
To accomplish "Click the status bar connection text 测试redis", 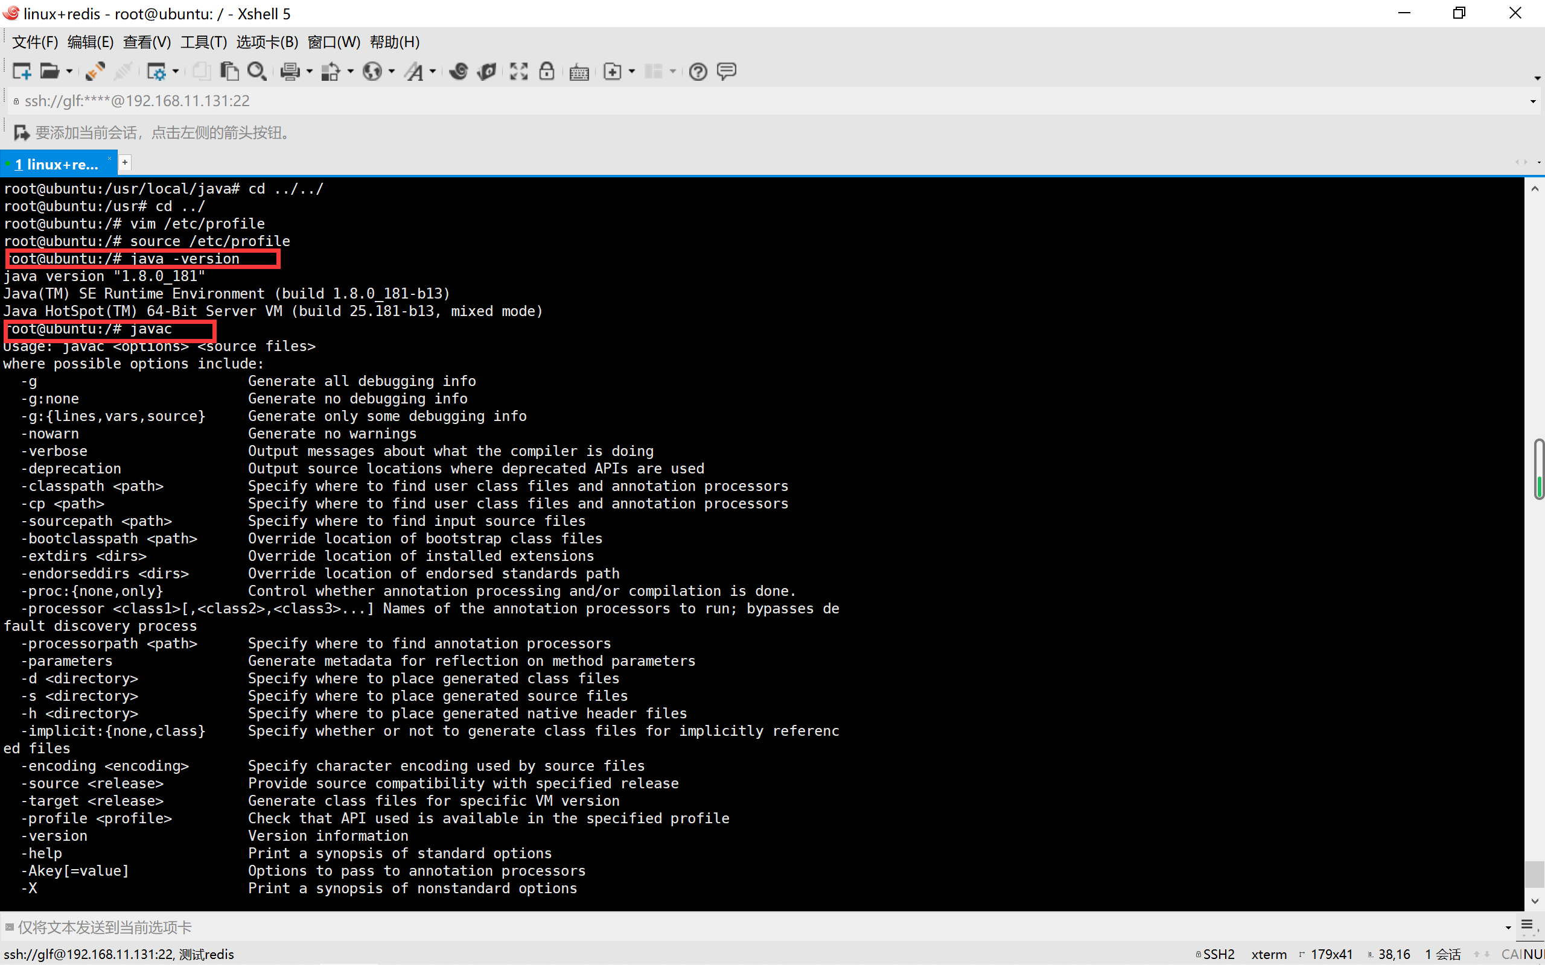I will (206, 954).
